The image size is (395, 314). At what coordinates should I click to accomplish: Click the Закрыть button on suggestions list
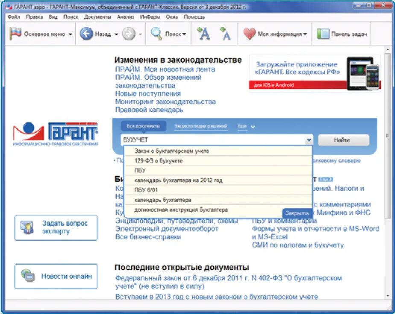click(x=297, y=213)
